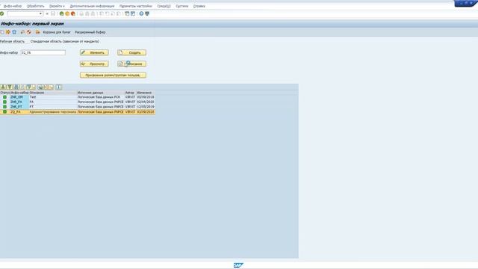Image resolution: width=478 pixels, height=269 pixels.
Task: Click the date 02/04/2020 cell
Action: coord(146,102)
